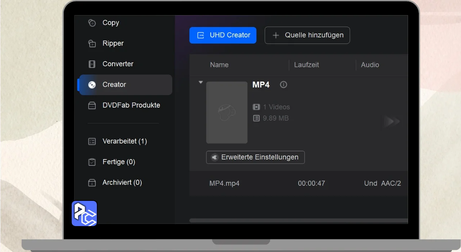Click the 1 Videos label
The image size is (461, 252).
[276, 107]
